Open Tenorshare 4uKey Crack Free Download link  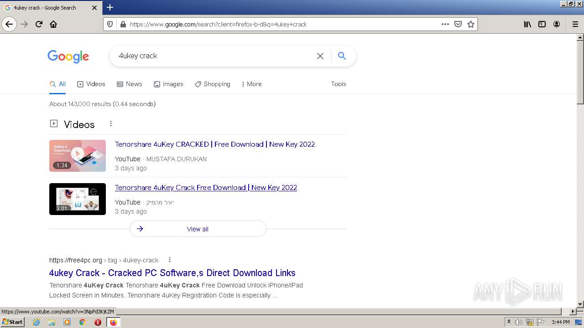click(x=206, y=187)
